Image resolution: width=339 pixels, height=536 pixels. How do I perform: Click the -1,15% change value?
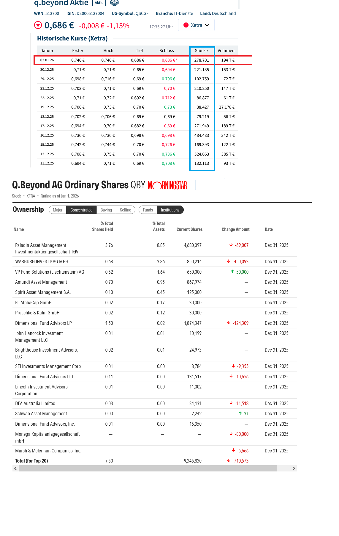coord(118,26)
